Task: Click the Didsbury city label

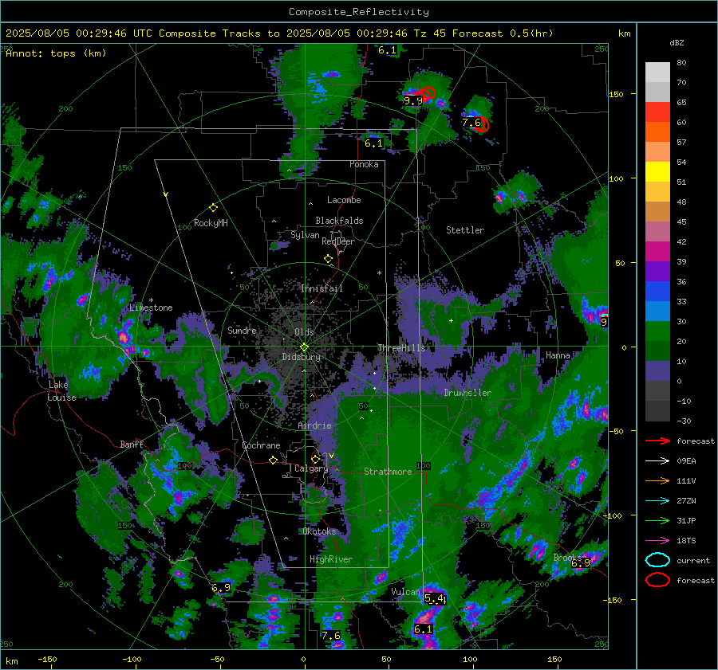Action: point(302,357)
